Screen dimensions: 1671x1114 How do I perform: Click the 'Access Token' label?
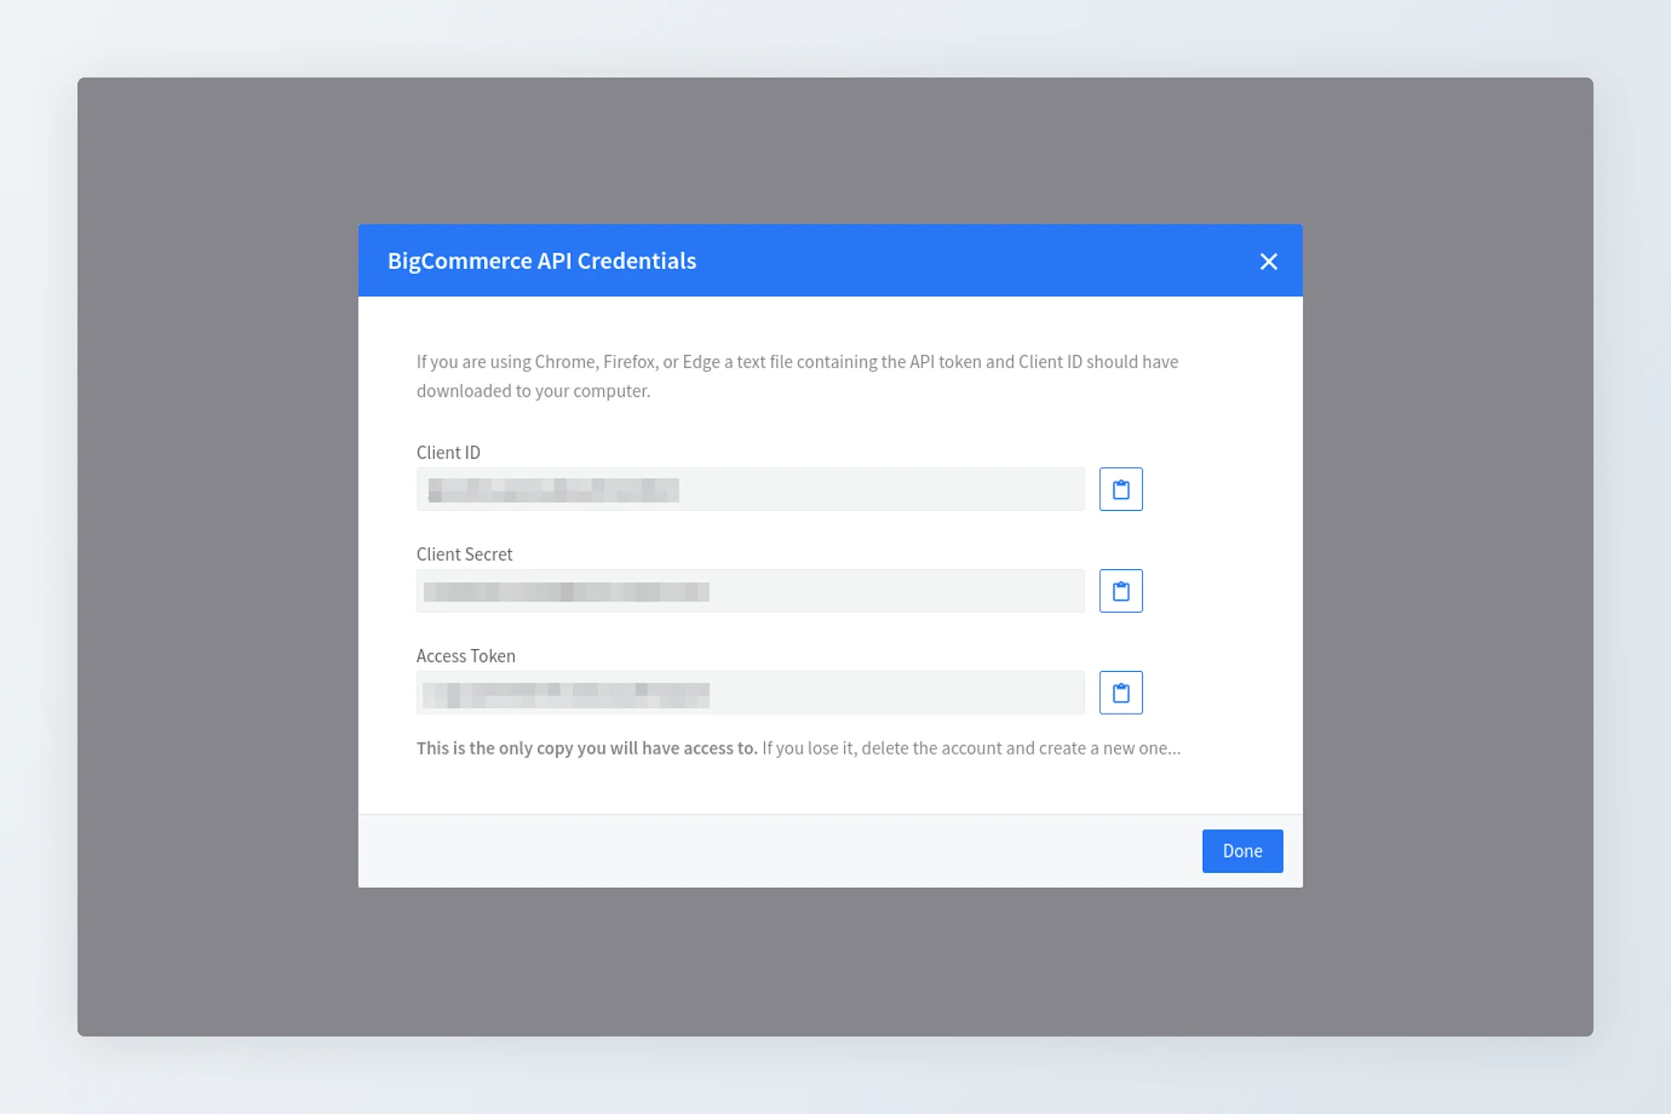pos(466,656)
